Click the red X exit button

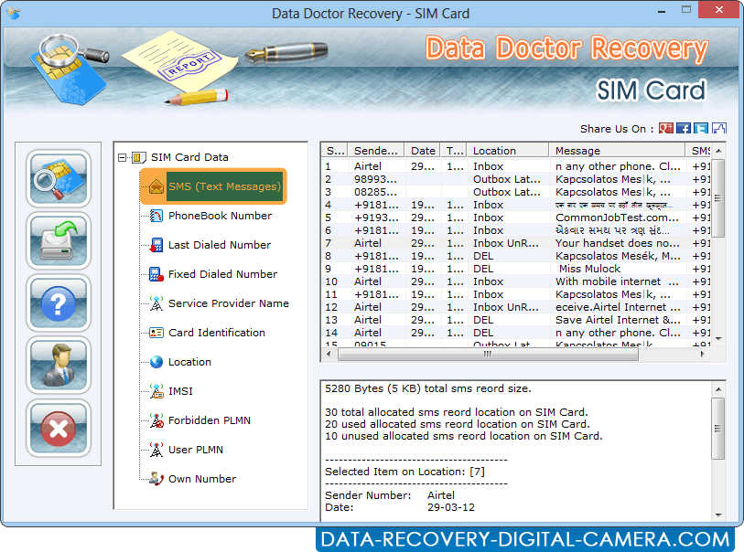coord(59,429)
